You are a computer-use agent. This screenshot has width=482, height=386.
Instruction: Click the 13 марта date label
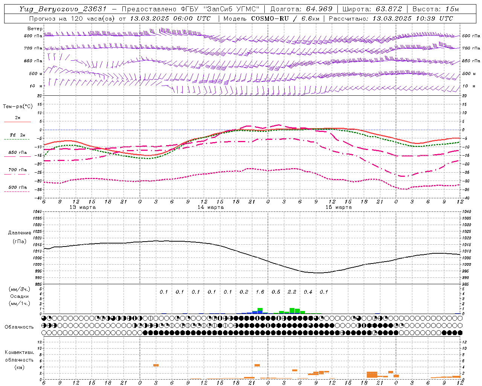(x=82, y=207)
